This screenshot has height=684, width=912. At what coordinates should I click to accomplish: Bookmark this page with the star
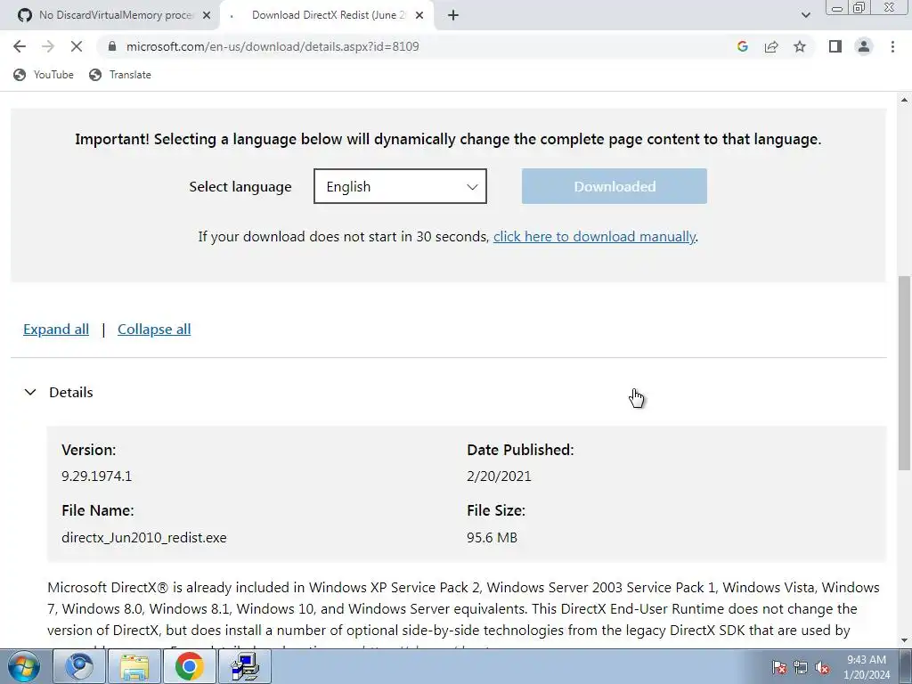pos(800,46)
